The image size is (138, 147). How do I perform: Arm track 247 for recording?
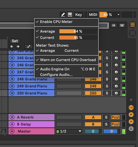[116, 72]
